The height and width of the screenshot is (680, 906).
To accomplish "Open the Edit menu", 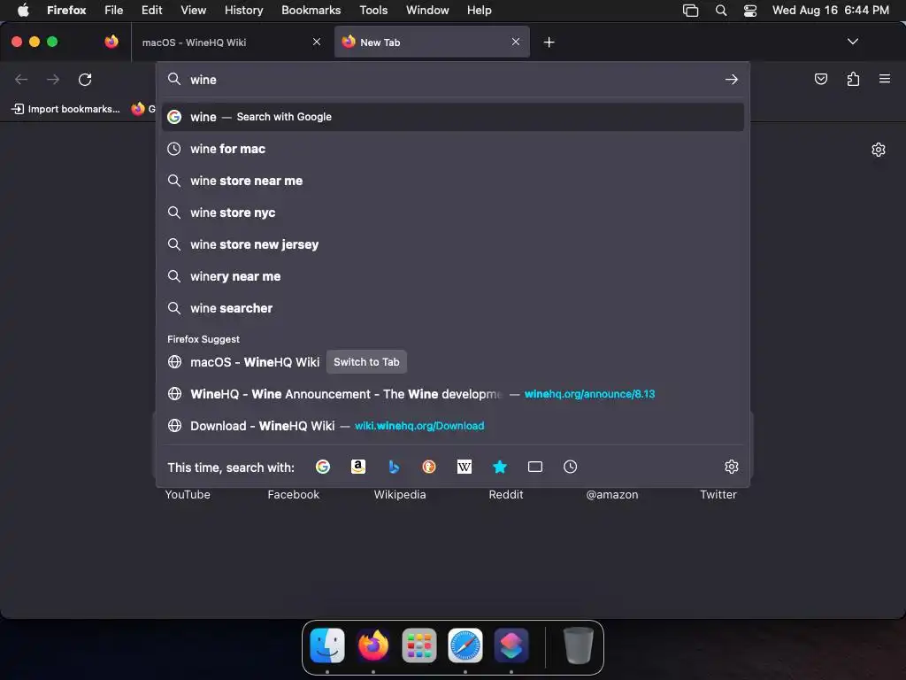I will point(151,10).
